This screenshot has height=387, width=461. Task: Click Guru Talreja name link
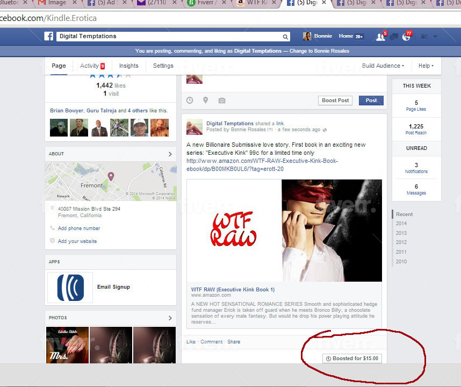point(102,111)
